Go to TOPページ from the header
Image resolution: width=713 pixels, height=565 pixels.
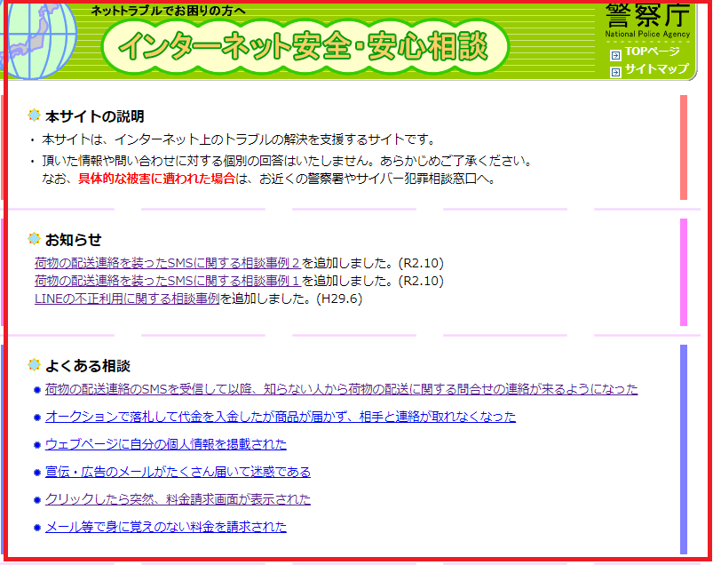click(652, 52)
